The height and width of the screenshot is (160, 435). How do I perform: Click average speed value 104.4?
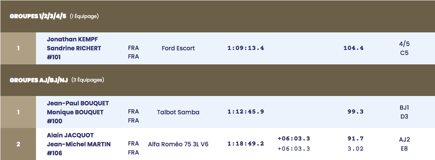354,48
